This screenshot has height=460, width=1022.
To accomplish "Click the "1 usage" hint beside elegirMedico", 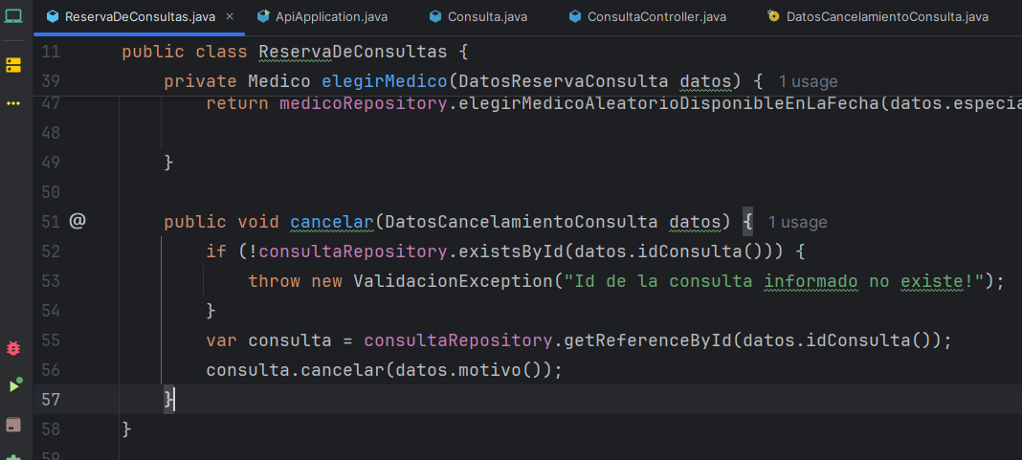I will point(808,81).
